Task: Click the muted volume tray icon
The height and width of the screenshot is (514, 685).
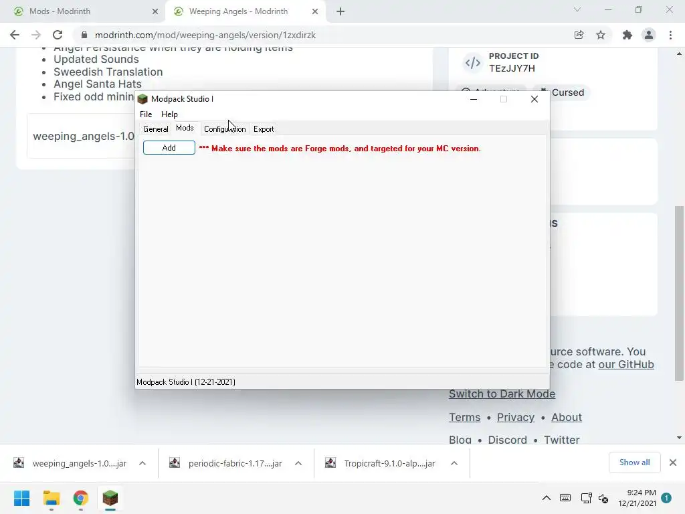Action: pyautogui.click(x=604, y=498)
